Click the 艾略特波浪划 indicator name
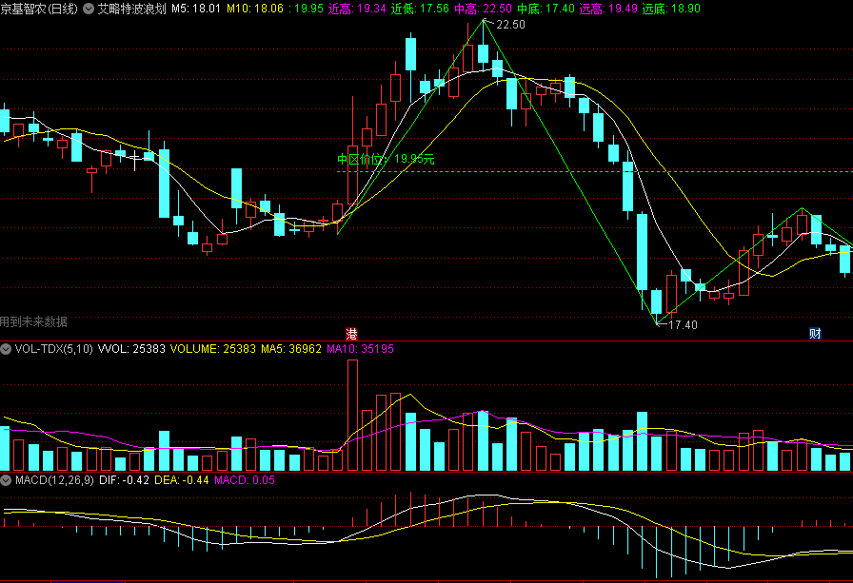Screen dimensions: 853x583 click(131, 9)
